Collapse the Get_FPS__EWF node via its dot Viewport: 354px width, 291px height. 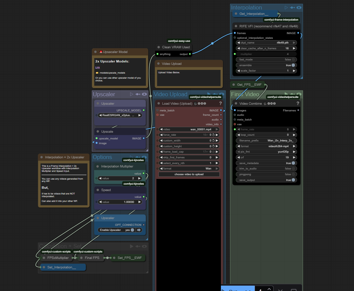click(234, 85)
